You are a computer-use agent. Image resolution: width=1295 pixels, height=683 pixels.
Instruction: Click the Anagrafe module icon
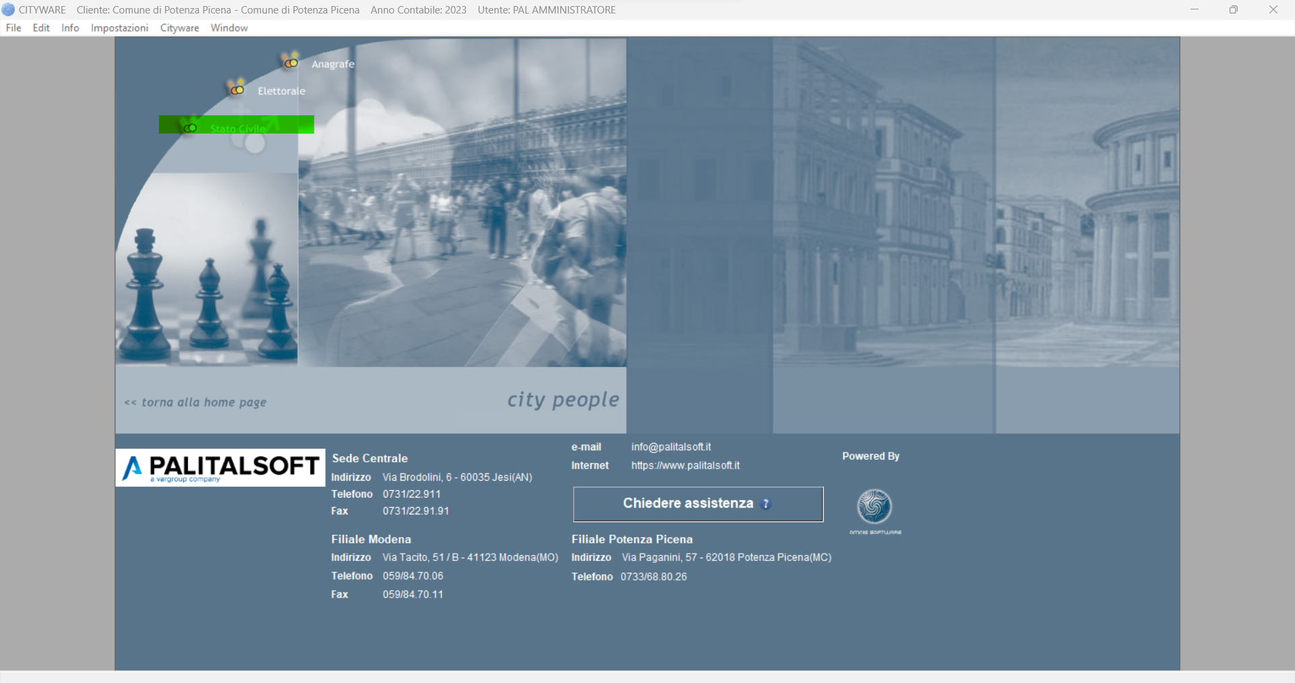click(291, 61)
